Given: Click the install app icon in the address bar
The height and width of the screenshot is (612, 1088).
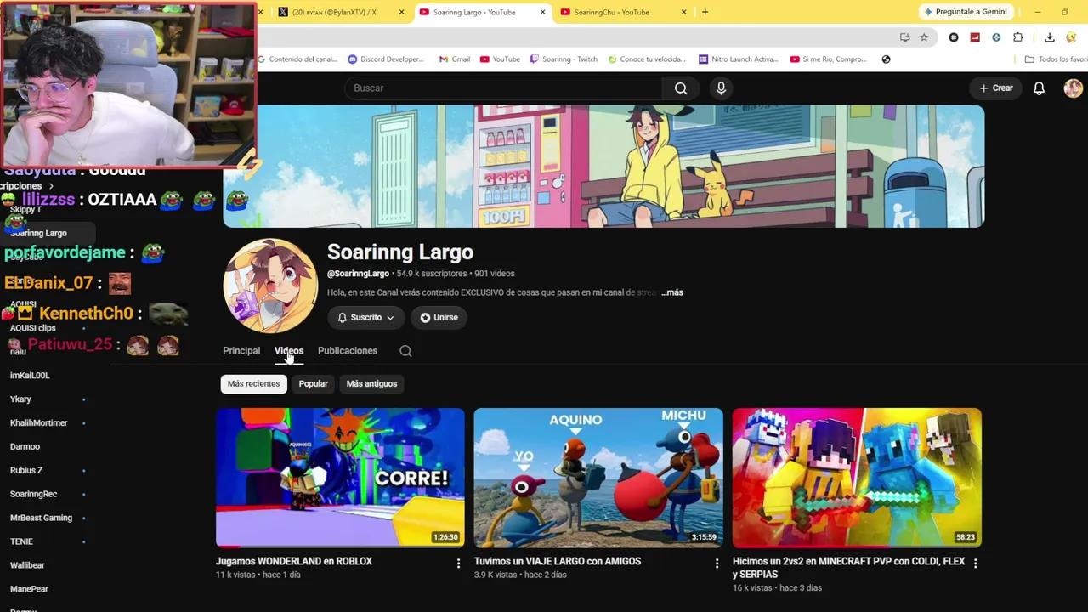Looking at the screenshot, I should pyautogui.click(x=904, y=37).
